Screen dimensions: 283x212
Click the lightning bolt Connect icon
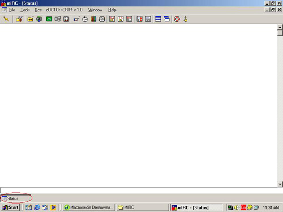tap(6, 19)
